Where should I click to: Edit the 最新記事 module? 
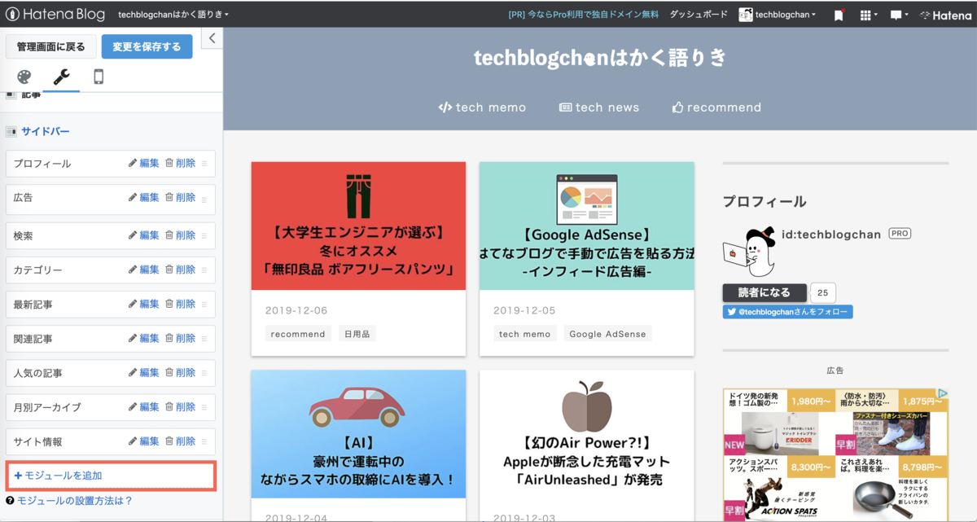[144, 304]
